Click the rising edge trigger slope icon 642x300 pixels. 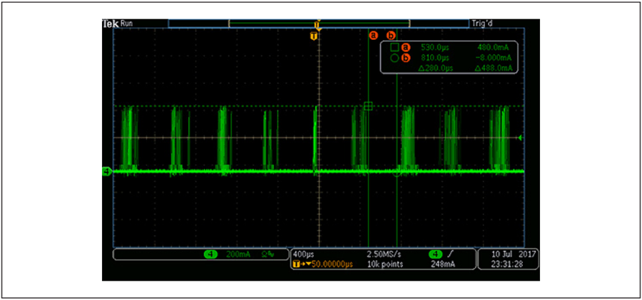[x=449, y=254]
